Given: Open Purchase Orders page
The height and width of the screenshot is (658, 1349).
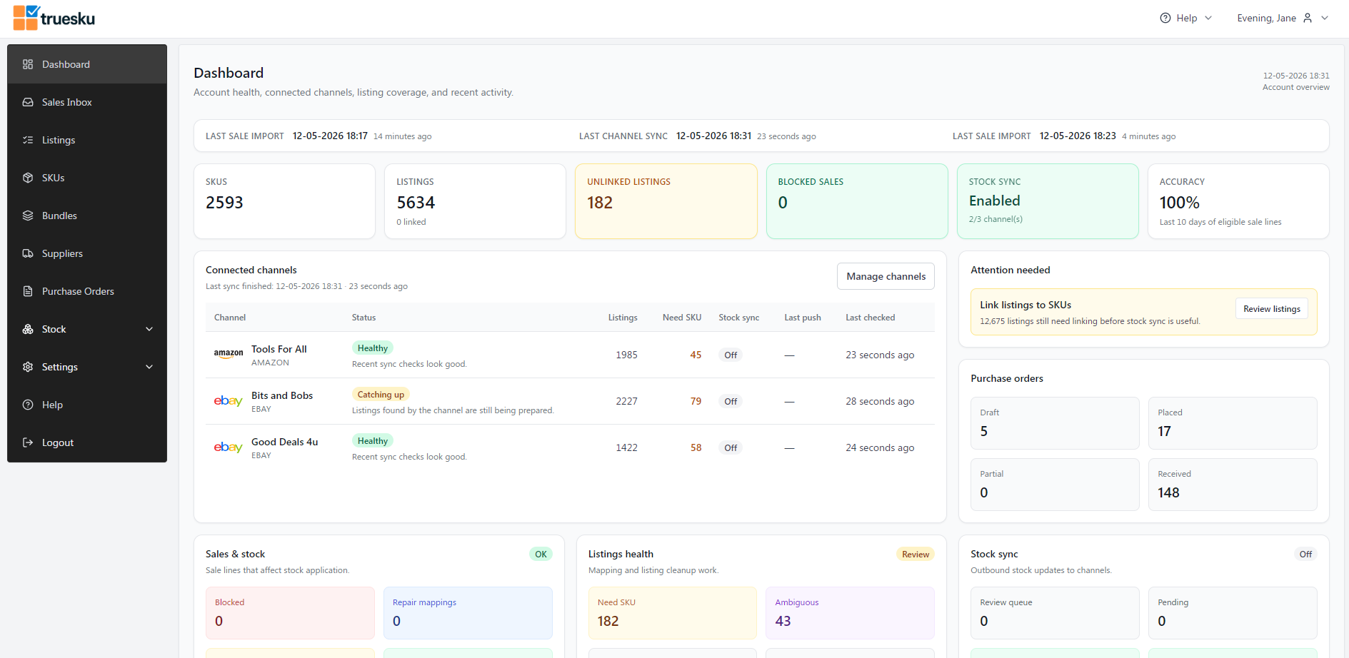Looking at the screenshot, I should pos(87,291).
